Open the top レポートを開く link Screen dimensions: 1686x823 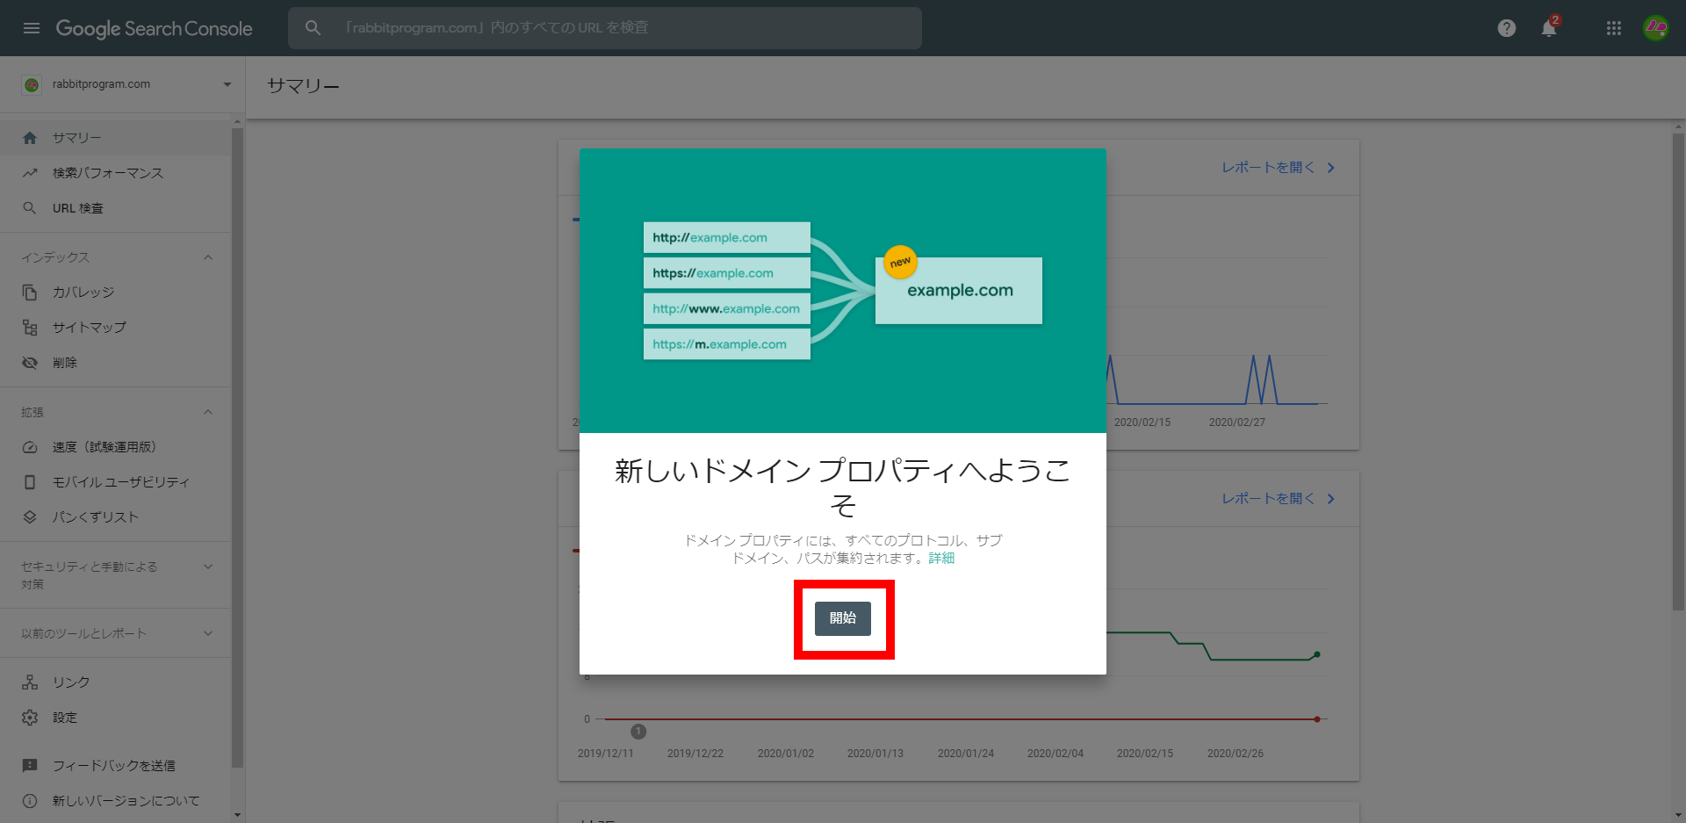click(x=1279, y=168)
